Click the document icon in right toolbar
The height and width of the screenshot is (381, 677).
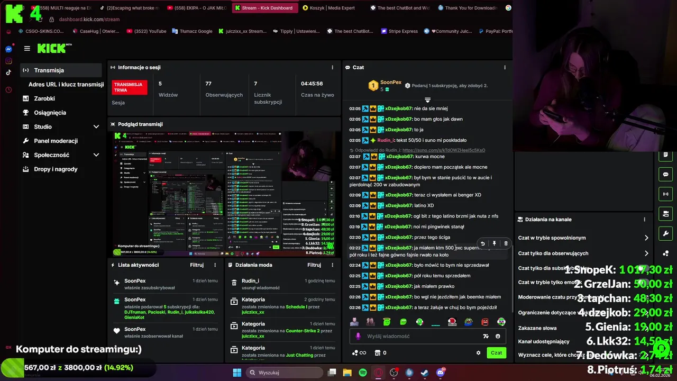[x=665, y=155]
